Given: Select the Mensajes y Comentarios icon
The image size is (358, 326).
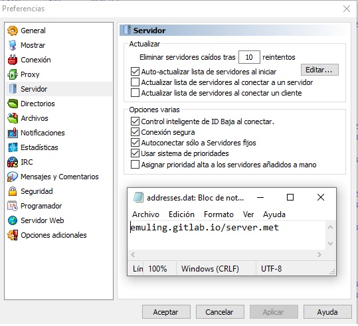Looking at the screenshot, I should coord(13,177).
